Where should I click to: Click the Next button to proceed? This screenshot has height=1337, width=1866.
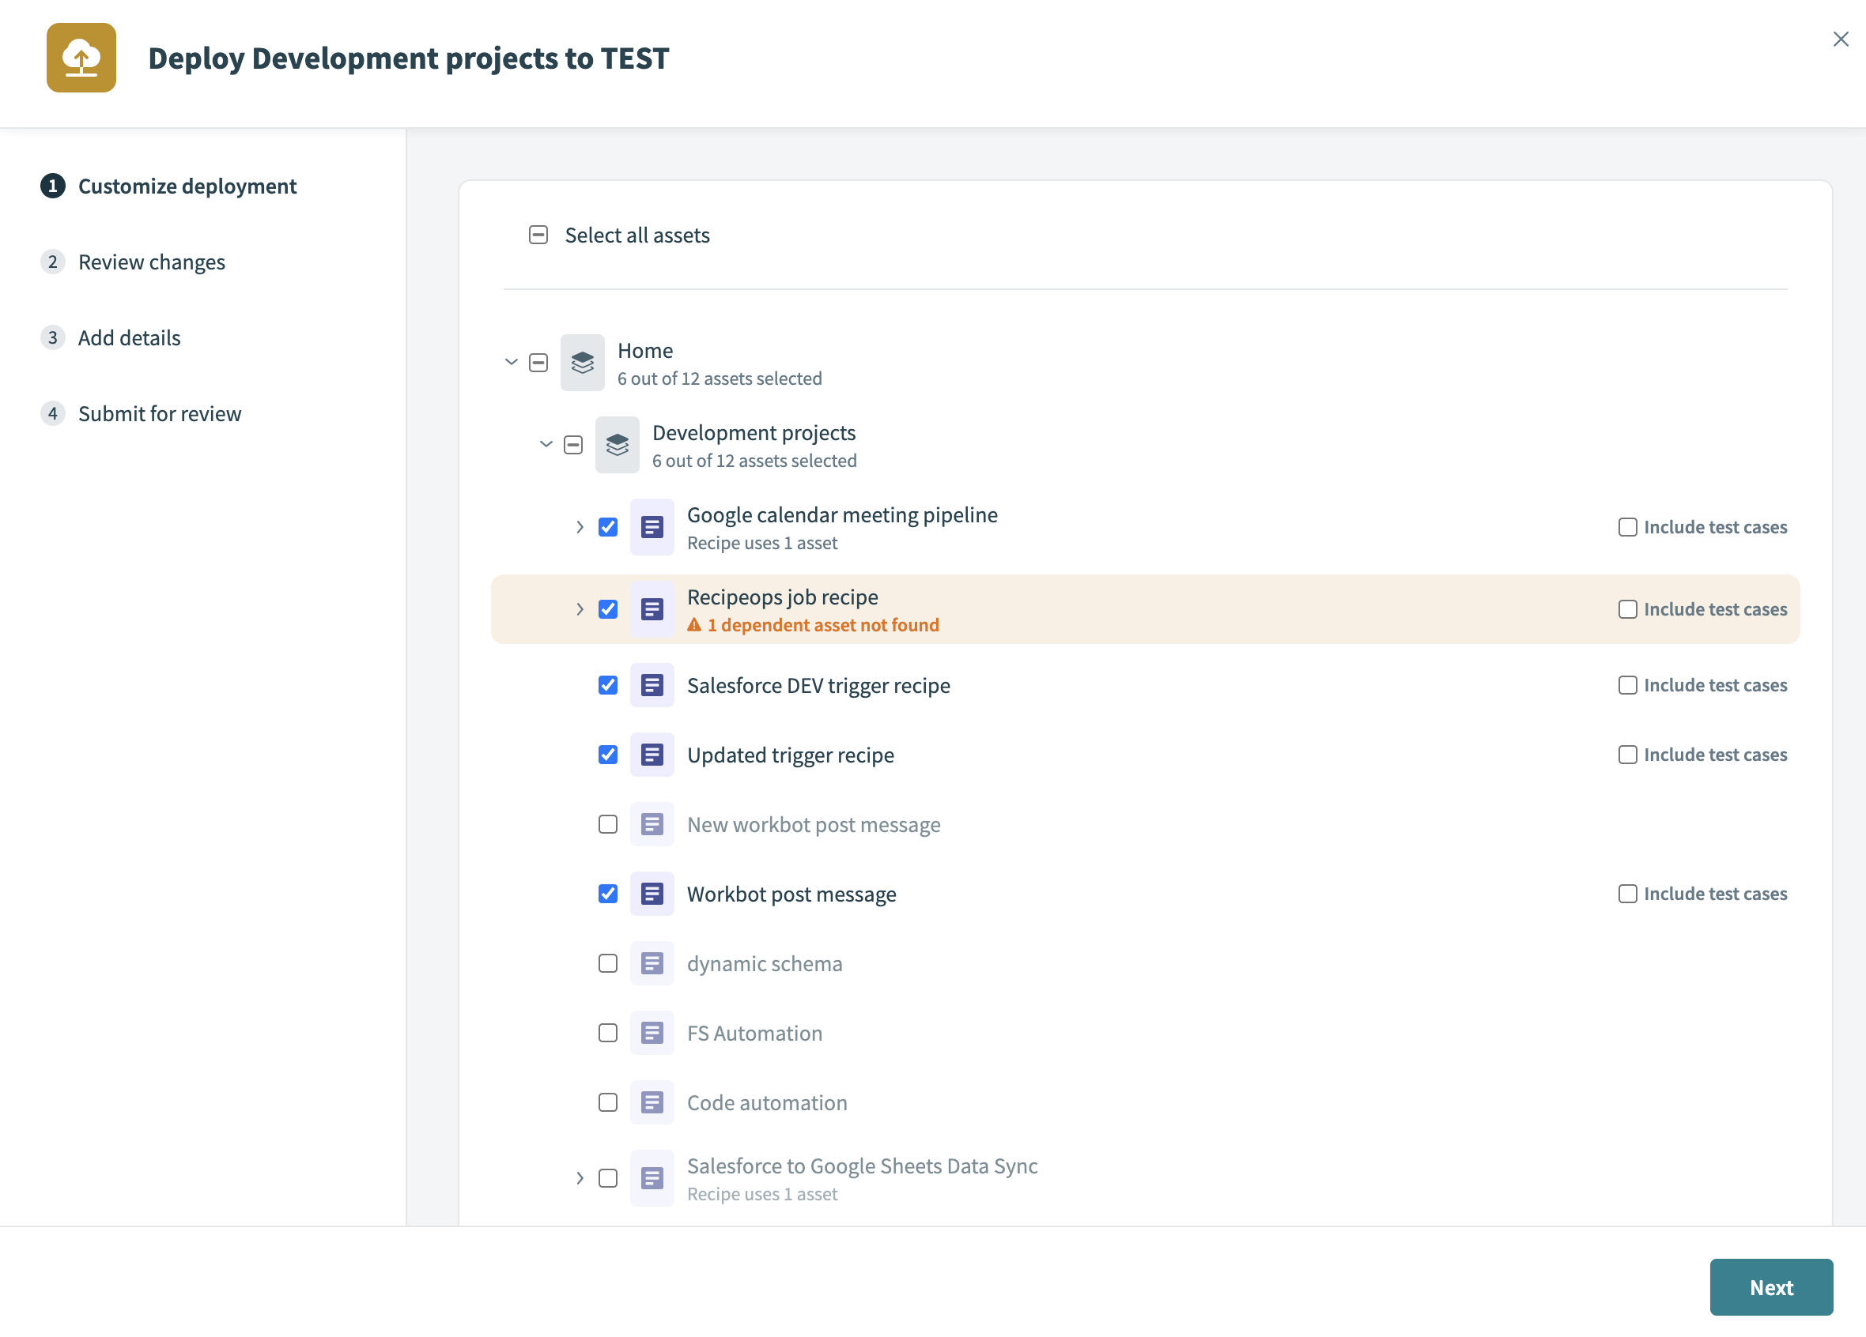coord(1772,1286)
